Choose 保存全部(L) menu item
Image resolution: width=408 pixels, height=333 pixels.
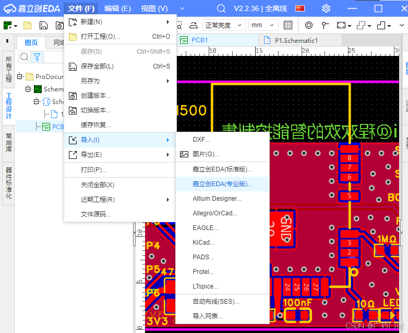click(120, 66)
